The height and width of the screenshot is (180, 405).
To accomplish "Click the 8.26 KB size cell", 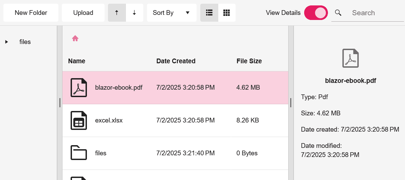I will (247, 120).
